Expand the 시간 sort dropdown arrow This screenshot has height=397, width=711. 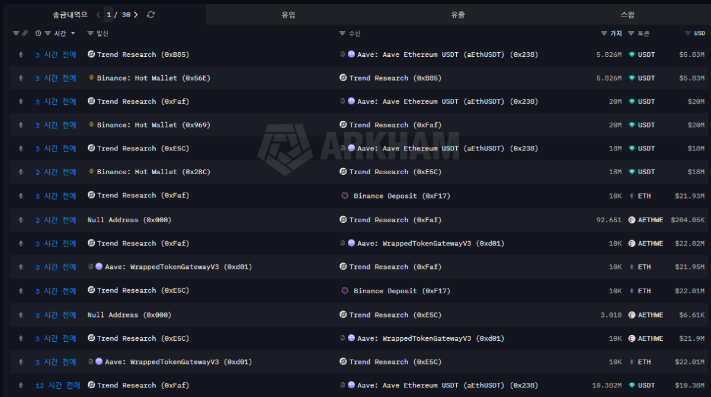point(73,34)
